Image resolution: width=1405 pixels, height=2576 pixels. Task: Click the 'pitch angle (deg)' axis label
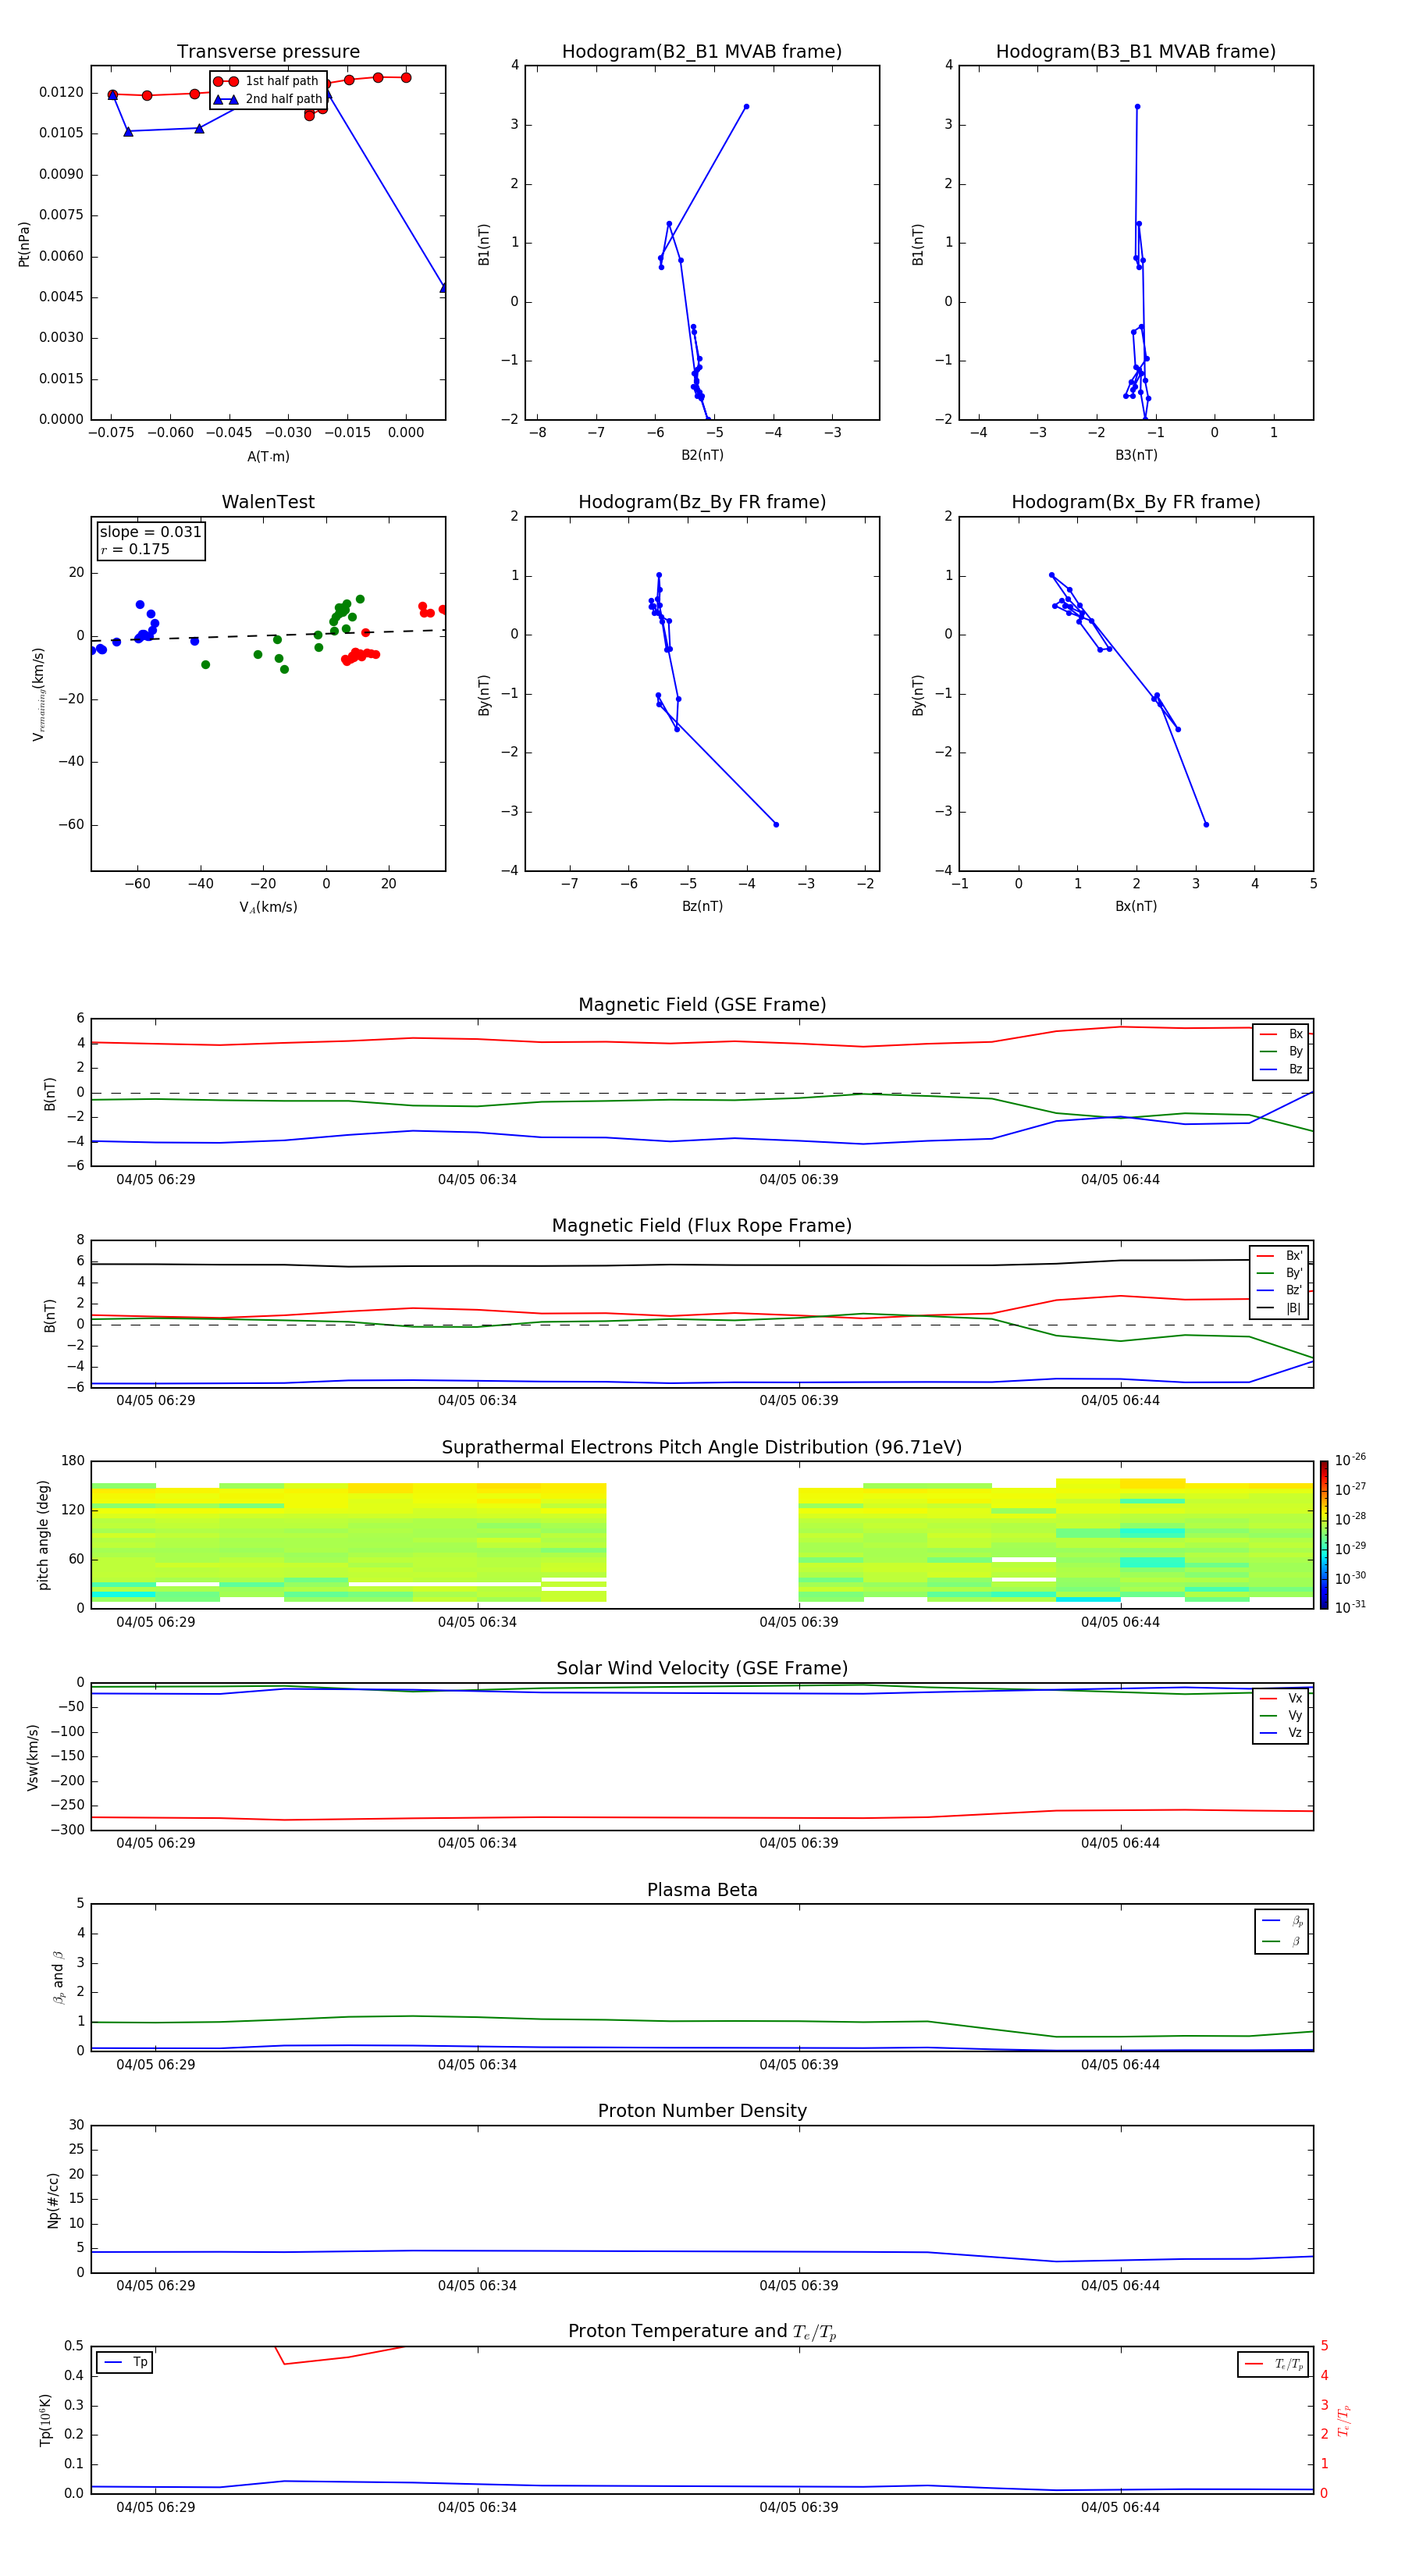43,1535
